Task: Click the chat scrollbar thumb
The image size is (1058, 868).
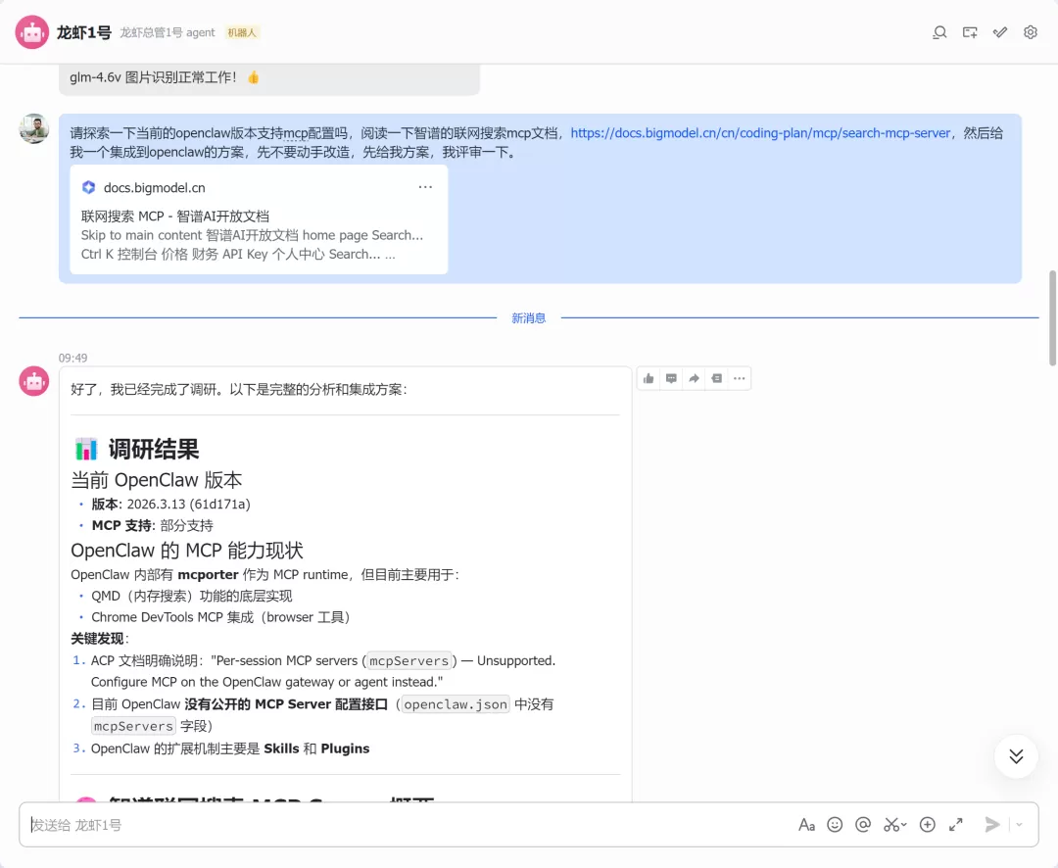Action: (x=1052, y=317)
